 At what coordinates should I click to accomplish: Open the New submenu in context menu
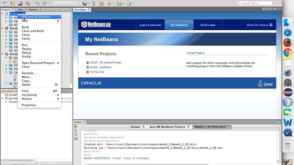39,21
